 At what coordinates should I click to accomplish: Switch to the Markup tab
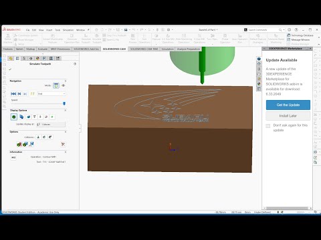[x=30, y=49]
